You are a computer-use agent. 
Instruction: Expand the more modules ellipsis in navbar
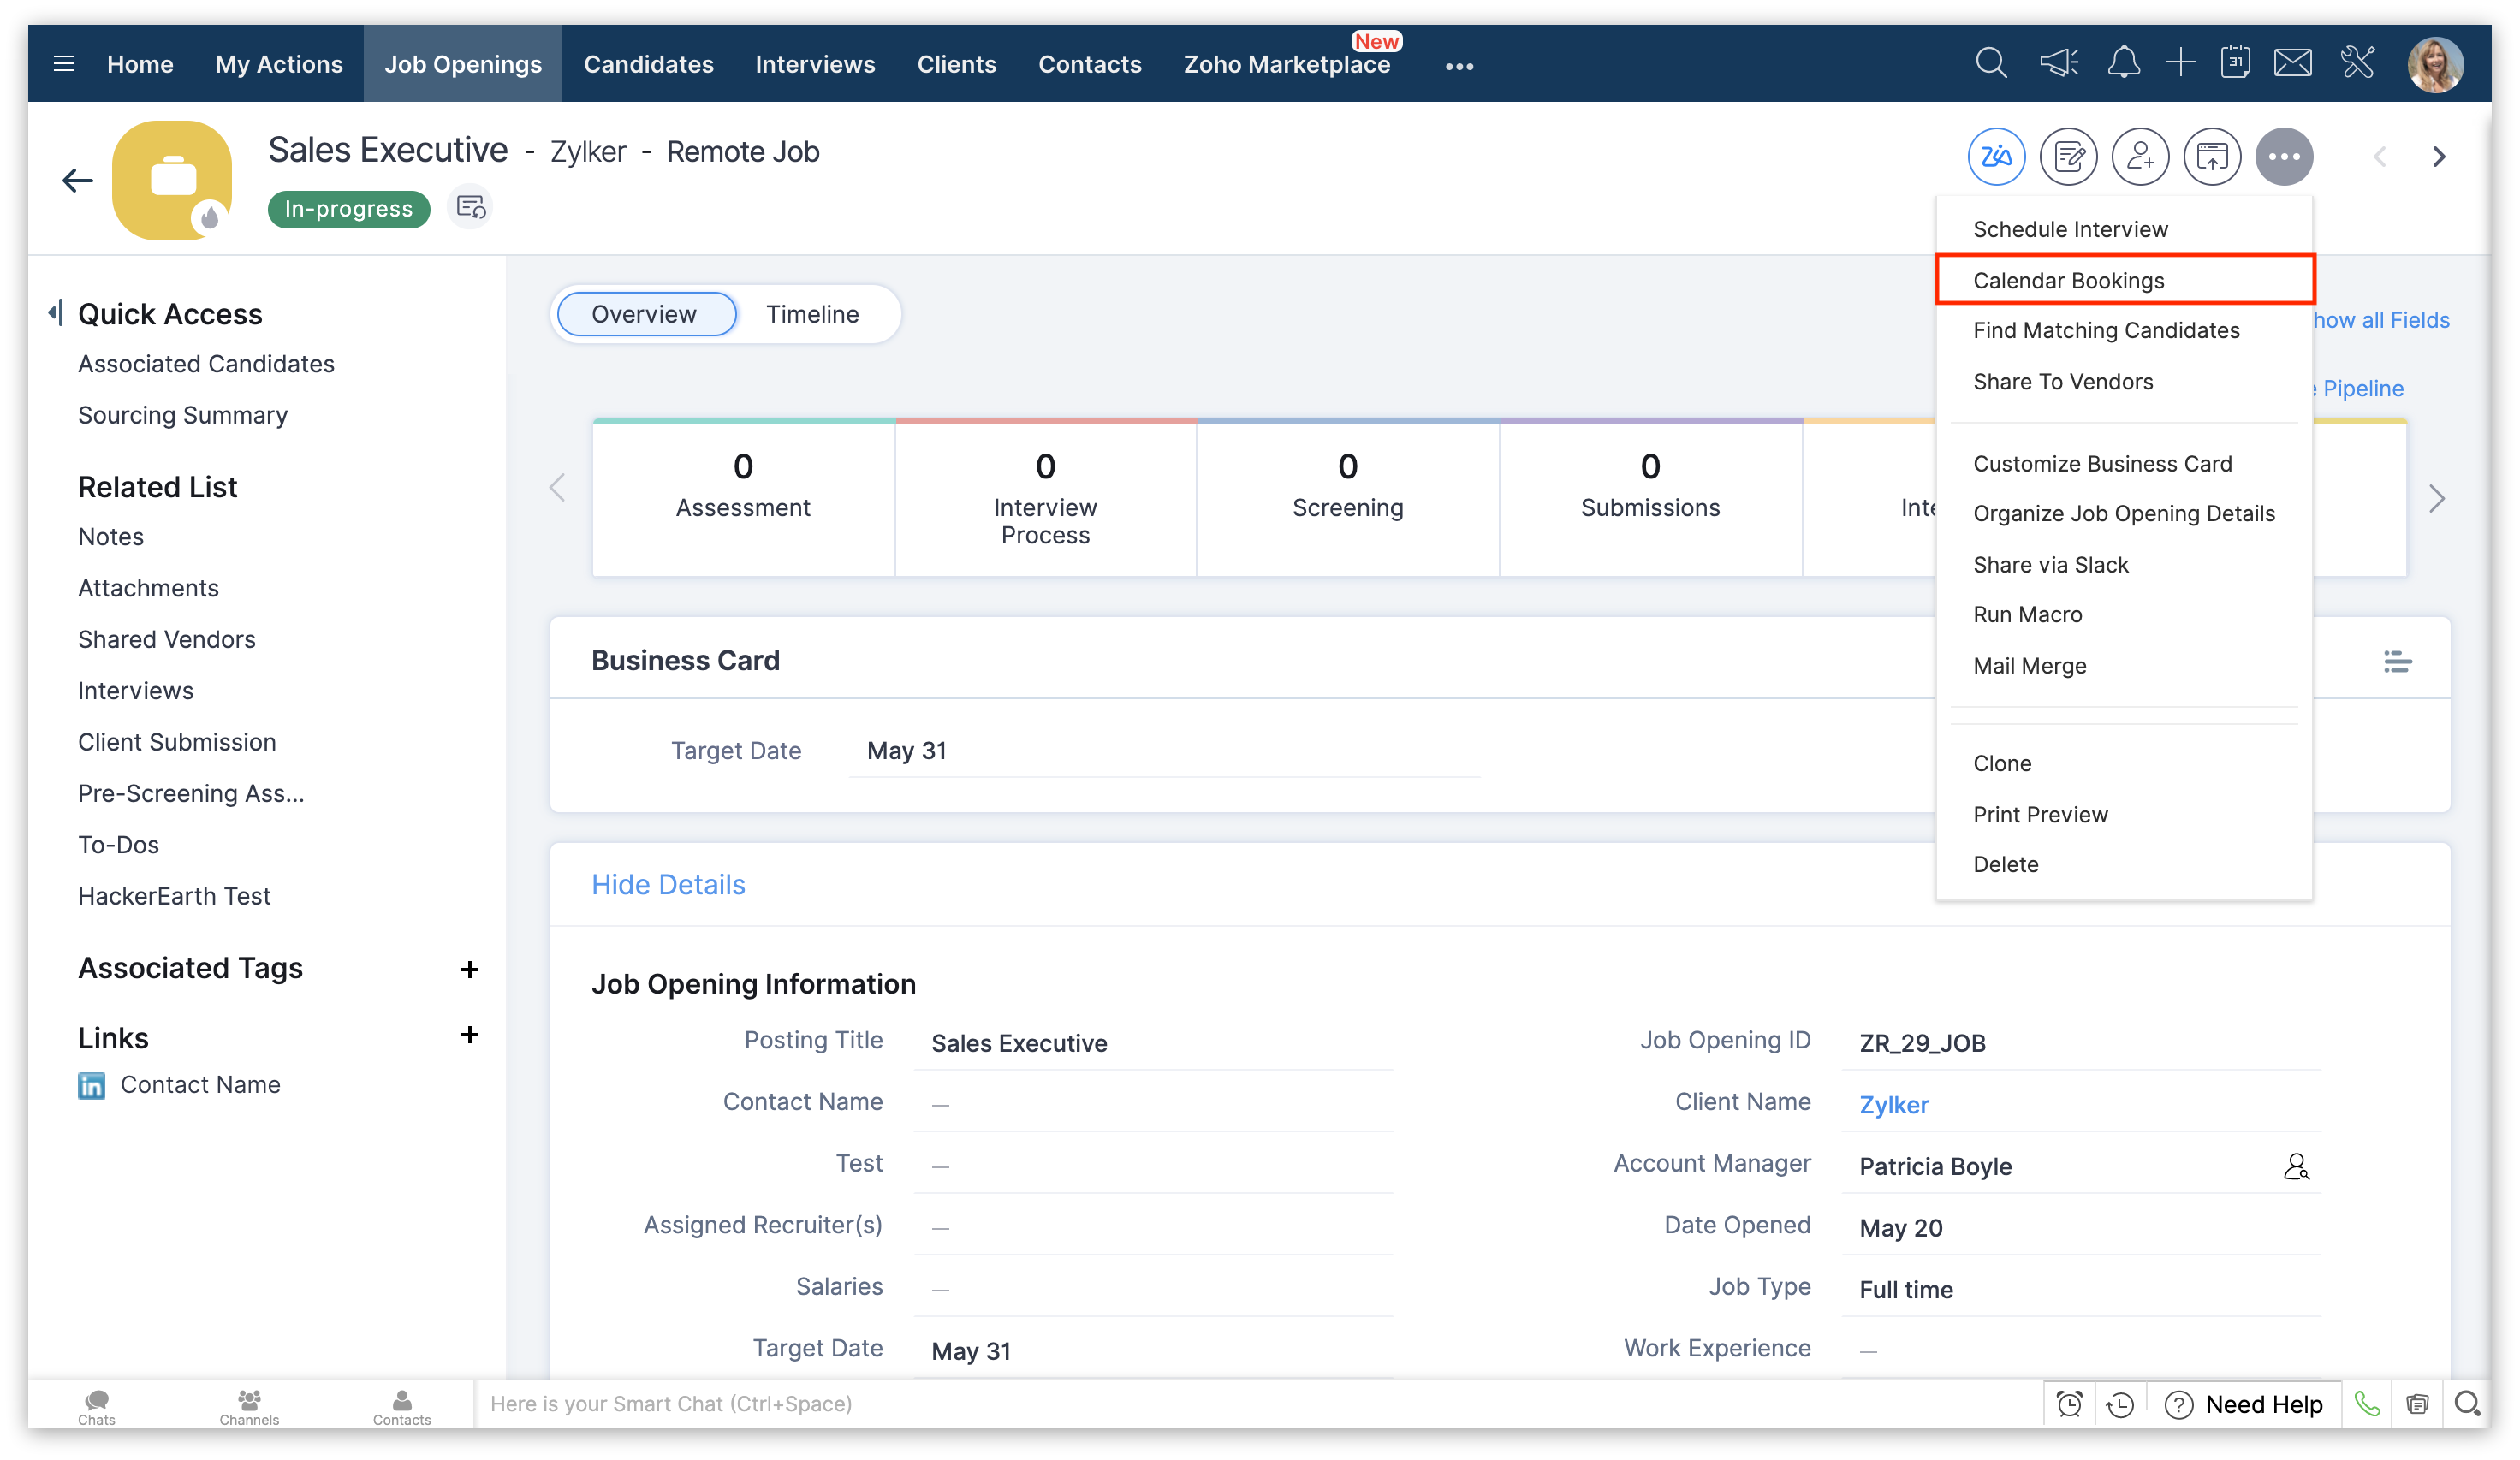point(1459,66)
